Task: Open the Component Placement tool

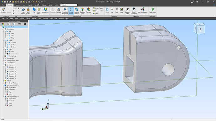Action: pyautogui.click(x=65, y=11)
